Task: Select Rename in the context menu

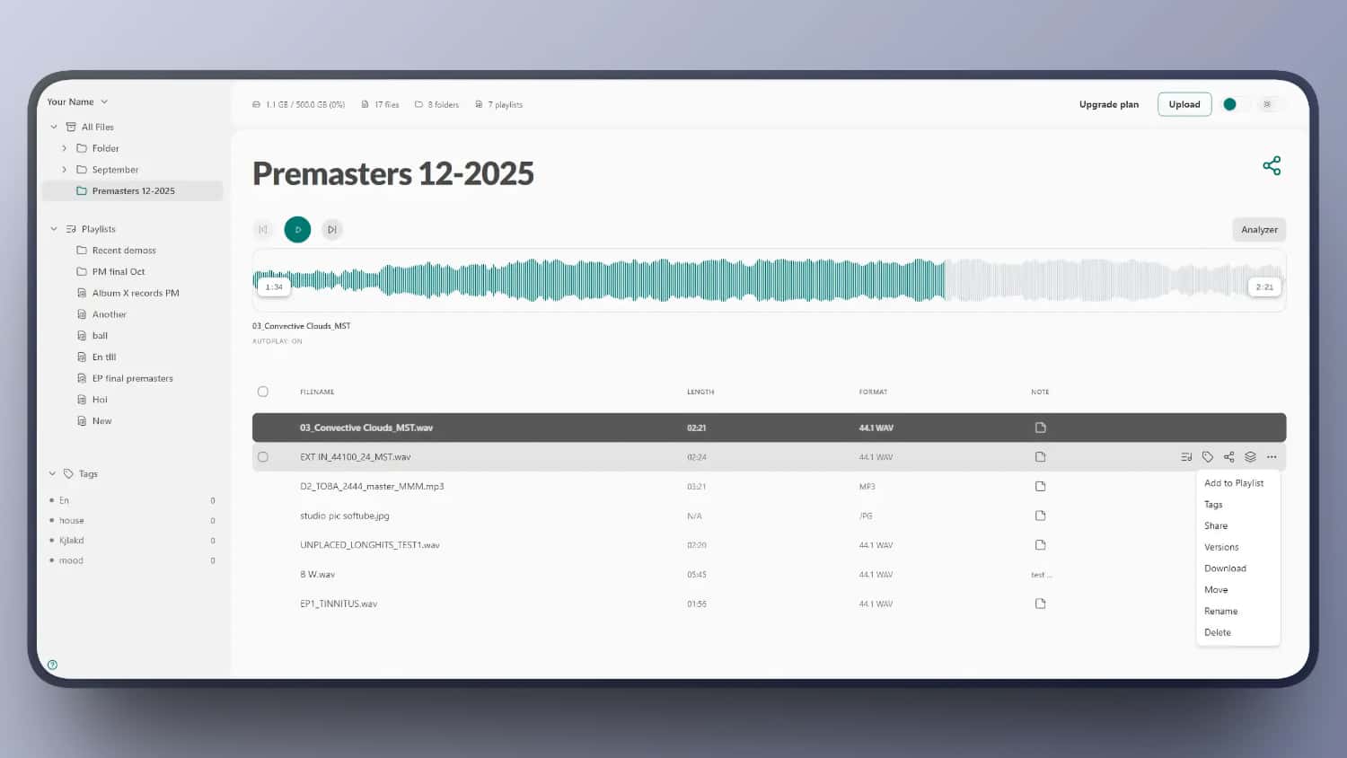Action: tap(1220, 612)
